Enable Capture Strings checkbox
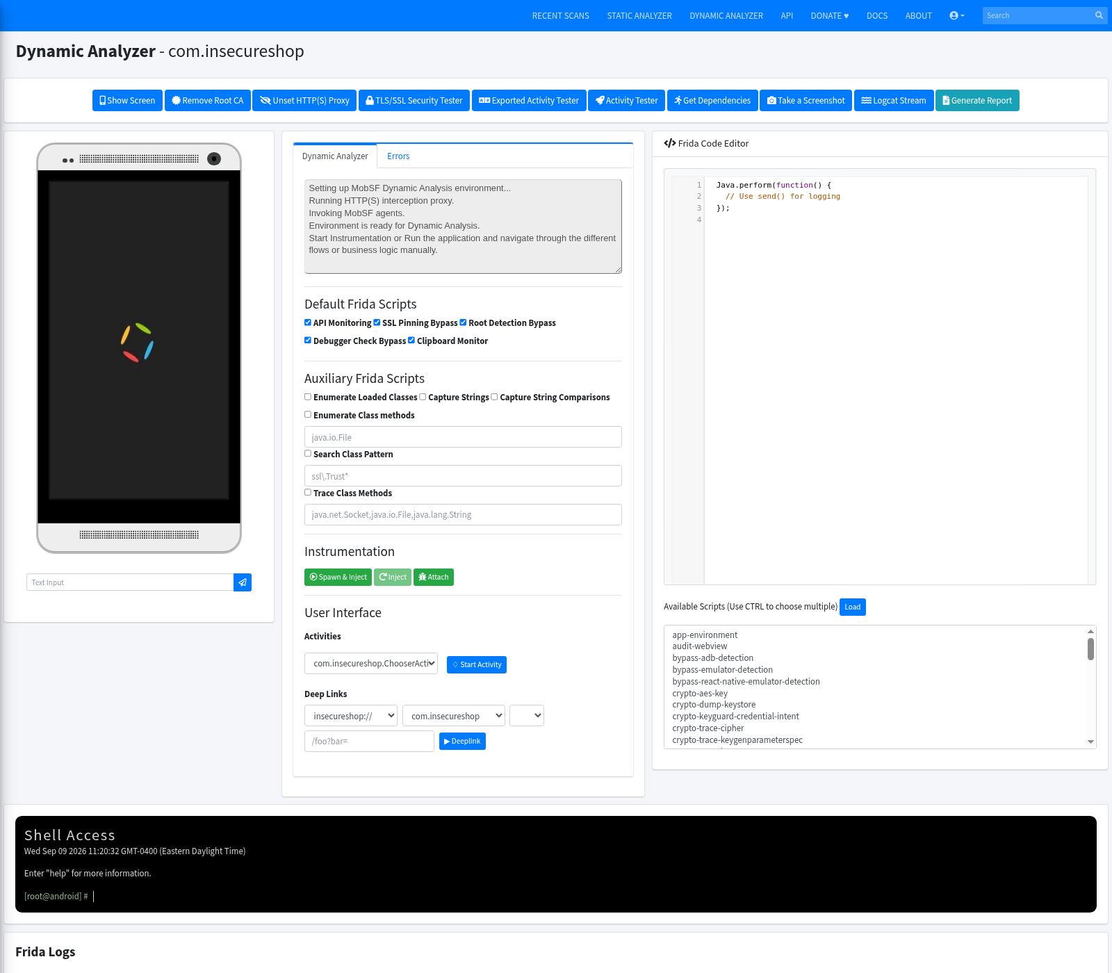The image size is (1112, 973). pyautogui.click(x=423, y=397)
